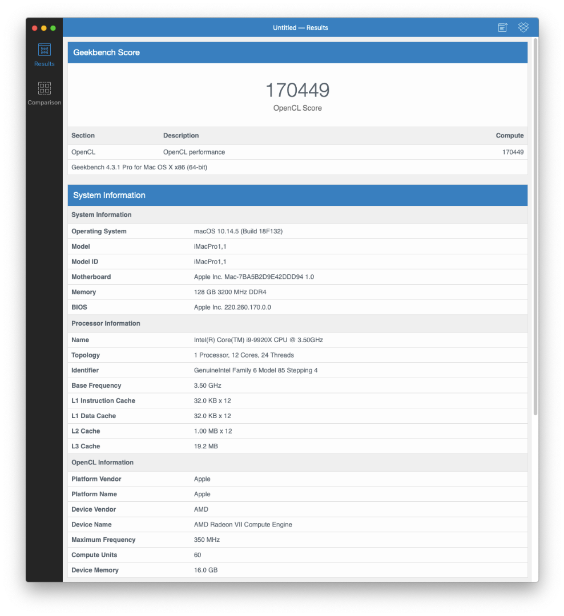Click the 'Operating System' row label
The image size is (564, 616).
point(99,232)
